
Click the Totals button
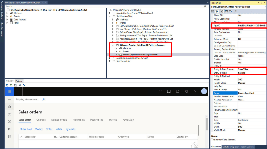pos(58,129)
